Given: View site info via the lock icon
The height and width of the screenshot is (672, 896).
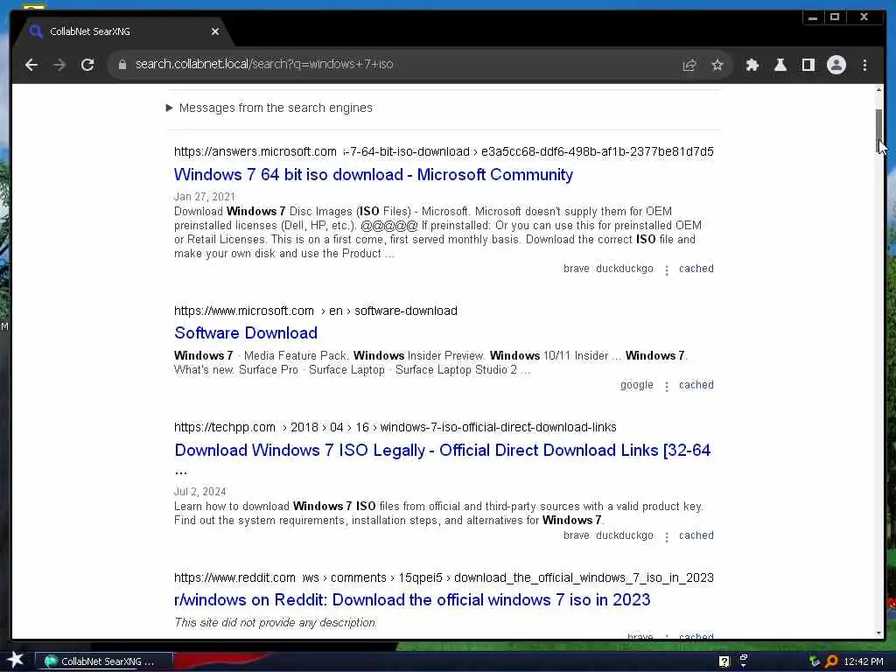Looking at the screenshot, I should 122,65.
